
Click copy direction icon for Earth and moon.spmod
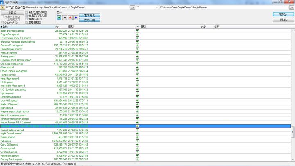click(137, 30)
